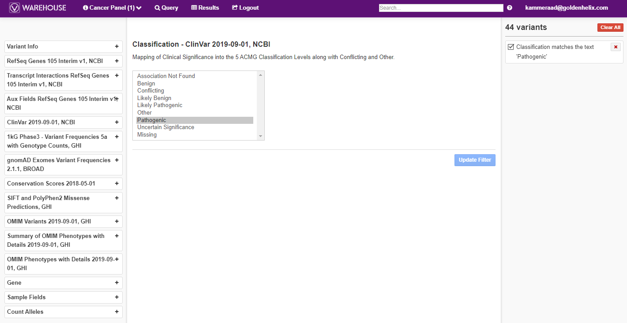Click inside the Search input field

tap(440, 7)
